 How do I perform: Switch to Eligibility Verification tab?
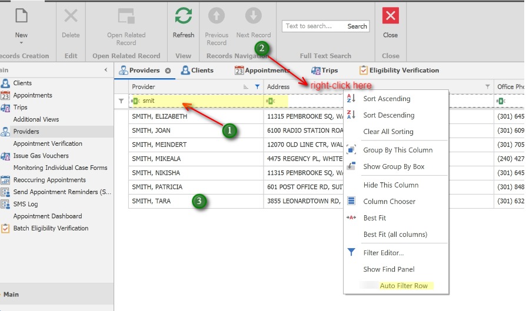pyautogui.click(x=399, y=71)
